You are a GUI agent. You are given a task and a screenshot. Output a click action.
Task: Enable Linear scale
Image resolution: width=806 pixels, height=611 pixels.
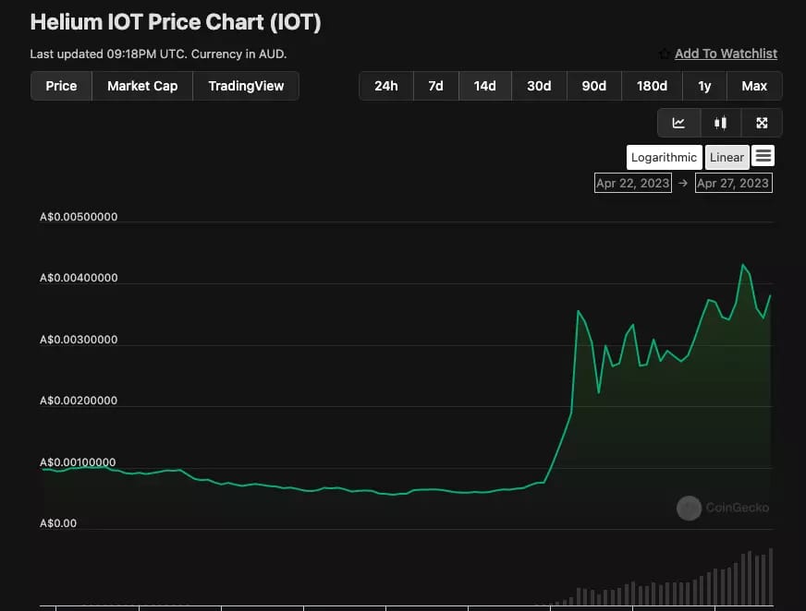pyautogui.click(x=727, y=157)
